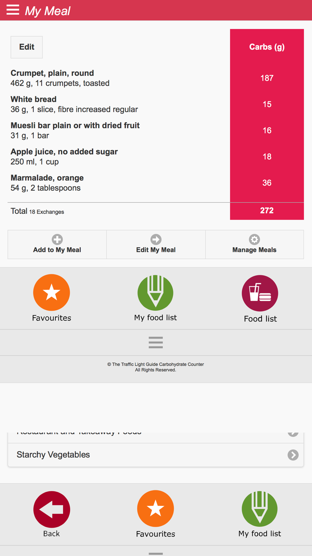The height and width of the screenshot is (556, 312).
Task: Open the hamburger menu beside My Meal
Action: pos(13,10)
